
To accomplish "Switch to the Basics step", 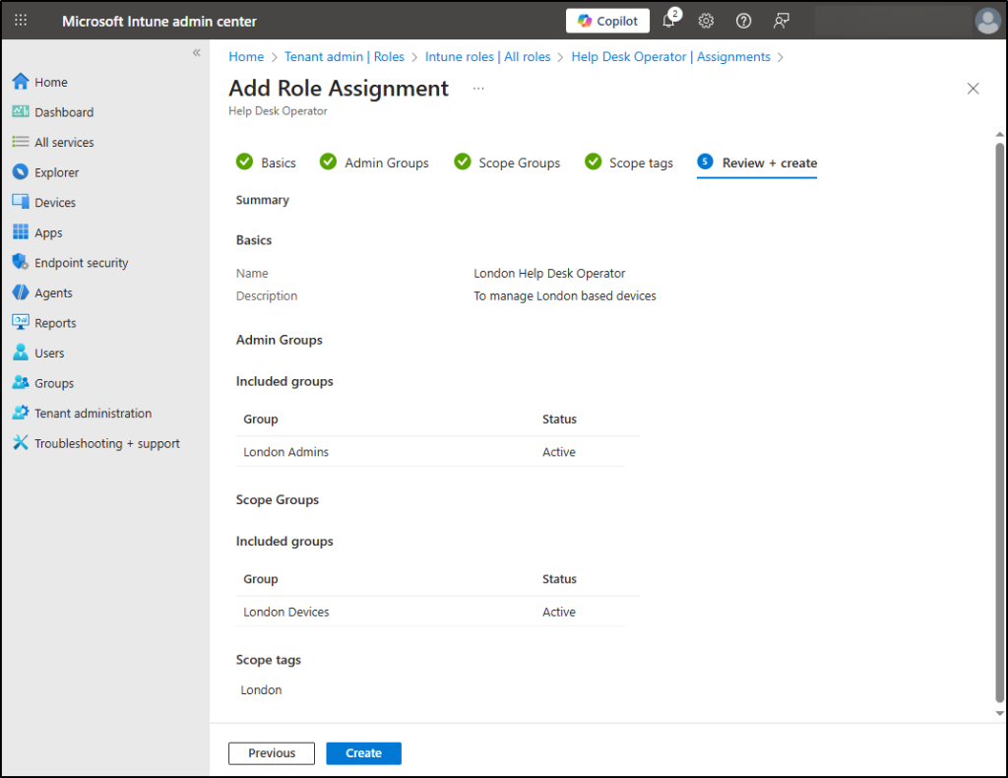I will coord(276,162).
